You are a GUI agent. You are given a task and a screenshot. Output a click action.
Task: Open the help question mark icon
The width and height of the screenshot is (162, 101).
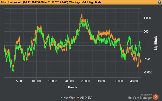[160, 2]
